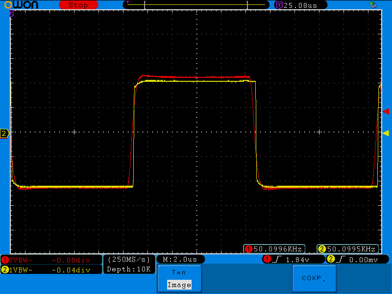
Task: Click the yellow trigger level arrow on right edge
Action: 386,133
